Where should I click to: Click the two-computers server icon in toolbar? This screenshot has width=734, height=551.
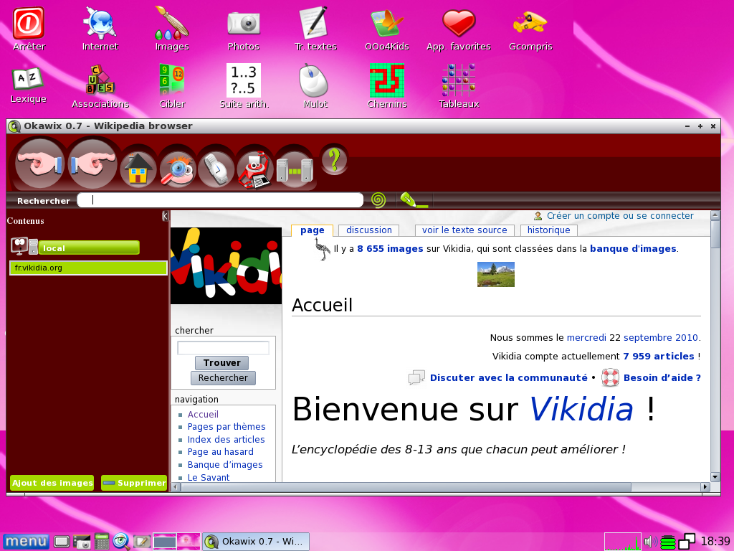pos(295,169)
